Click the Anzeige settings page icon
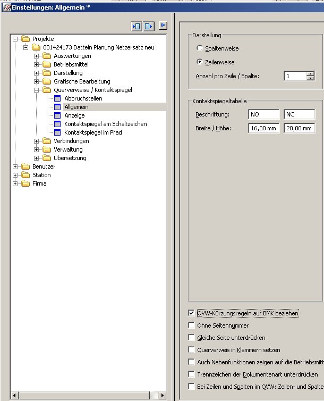Image resolution: width=324 pixels, height=401 pixels. [x=57, y=115]
